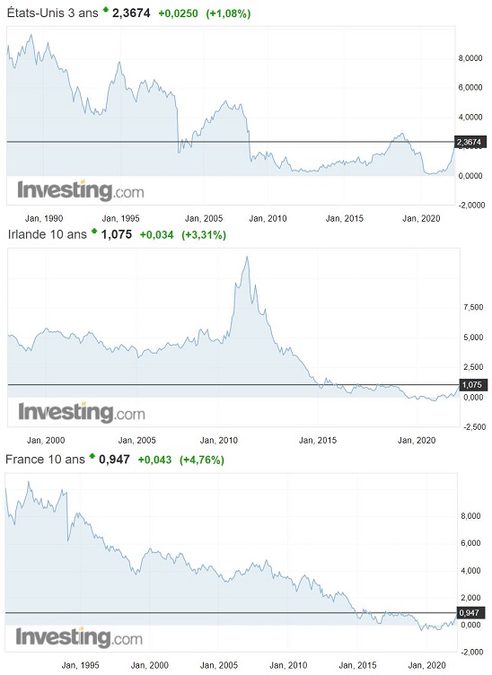Click the Investing.com watermark in the Irlande chart
This screenshot has height=675, width=492.
coord(82,412)
